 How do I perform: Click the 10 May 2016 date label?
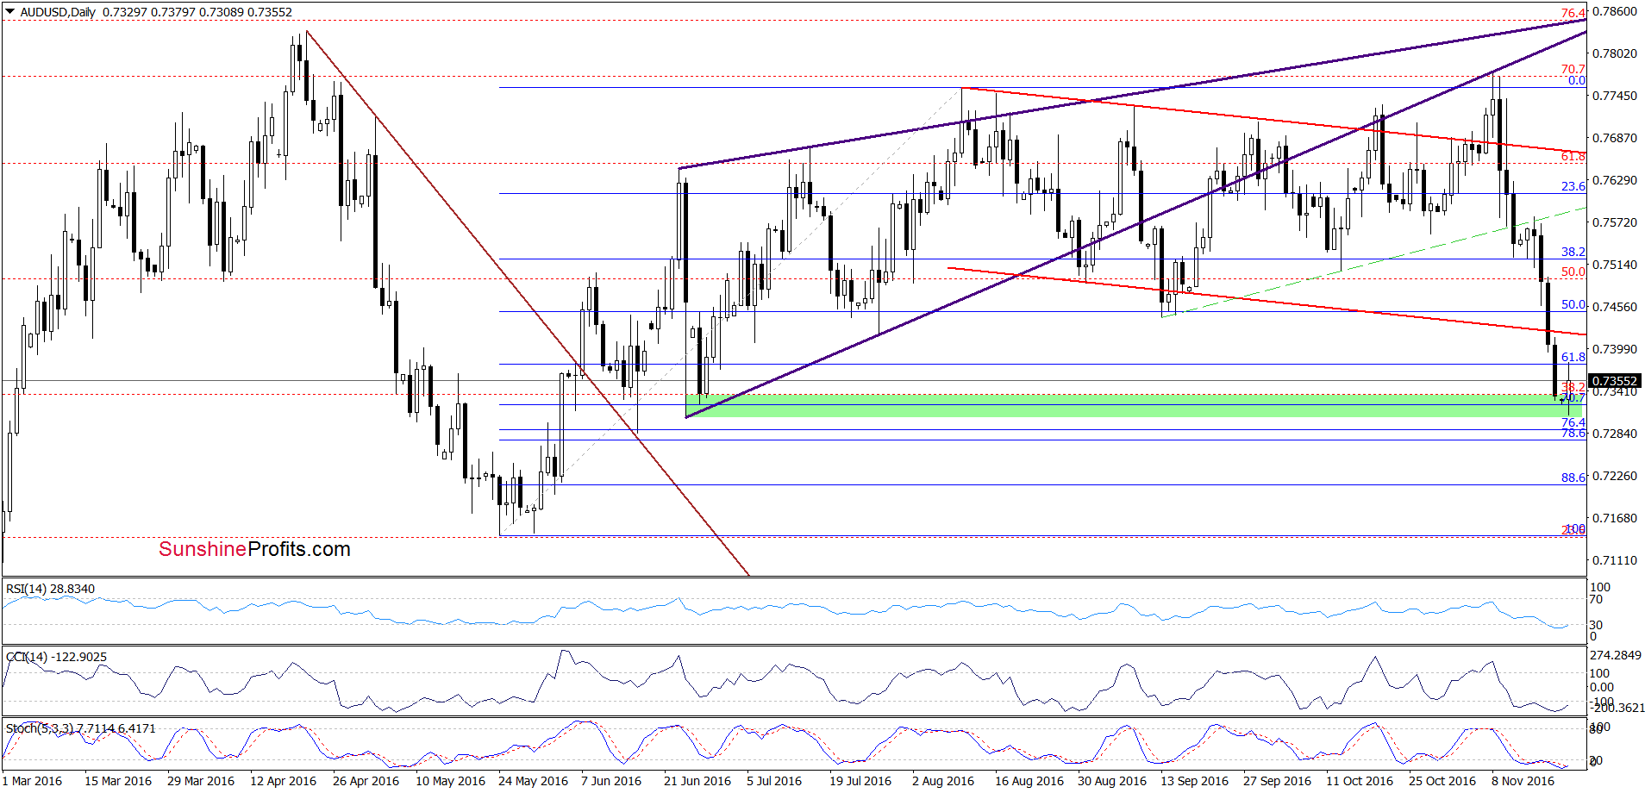click(450, 781)
